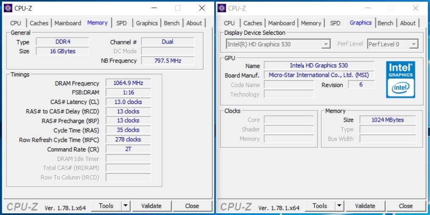
Task: Minimize the left CPU-Z window
Action: [x=154, y=8]
